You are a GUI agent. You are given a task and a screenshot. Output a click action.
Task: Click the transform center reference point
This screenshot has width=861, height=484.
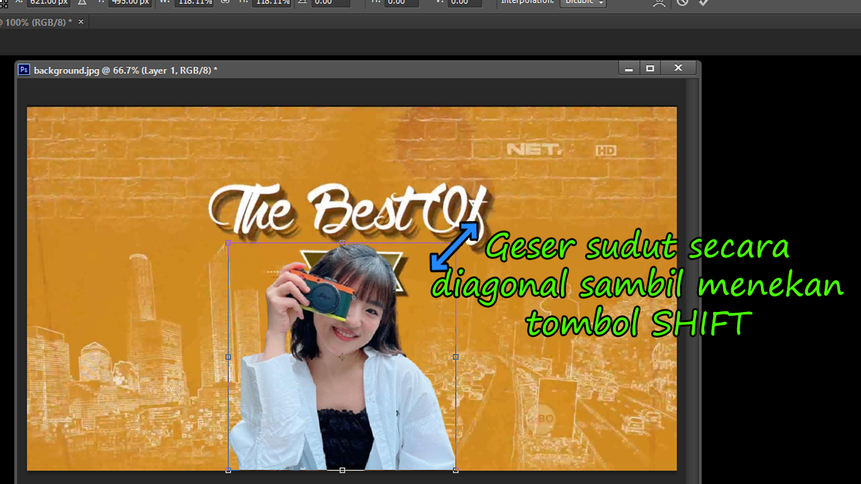point(342,357)
